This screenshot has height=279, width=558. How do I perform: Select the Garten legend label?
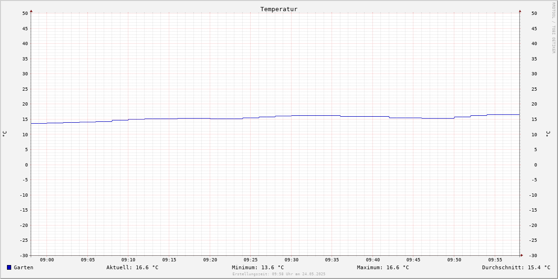24,267
